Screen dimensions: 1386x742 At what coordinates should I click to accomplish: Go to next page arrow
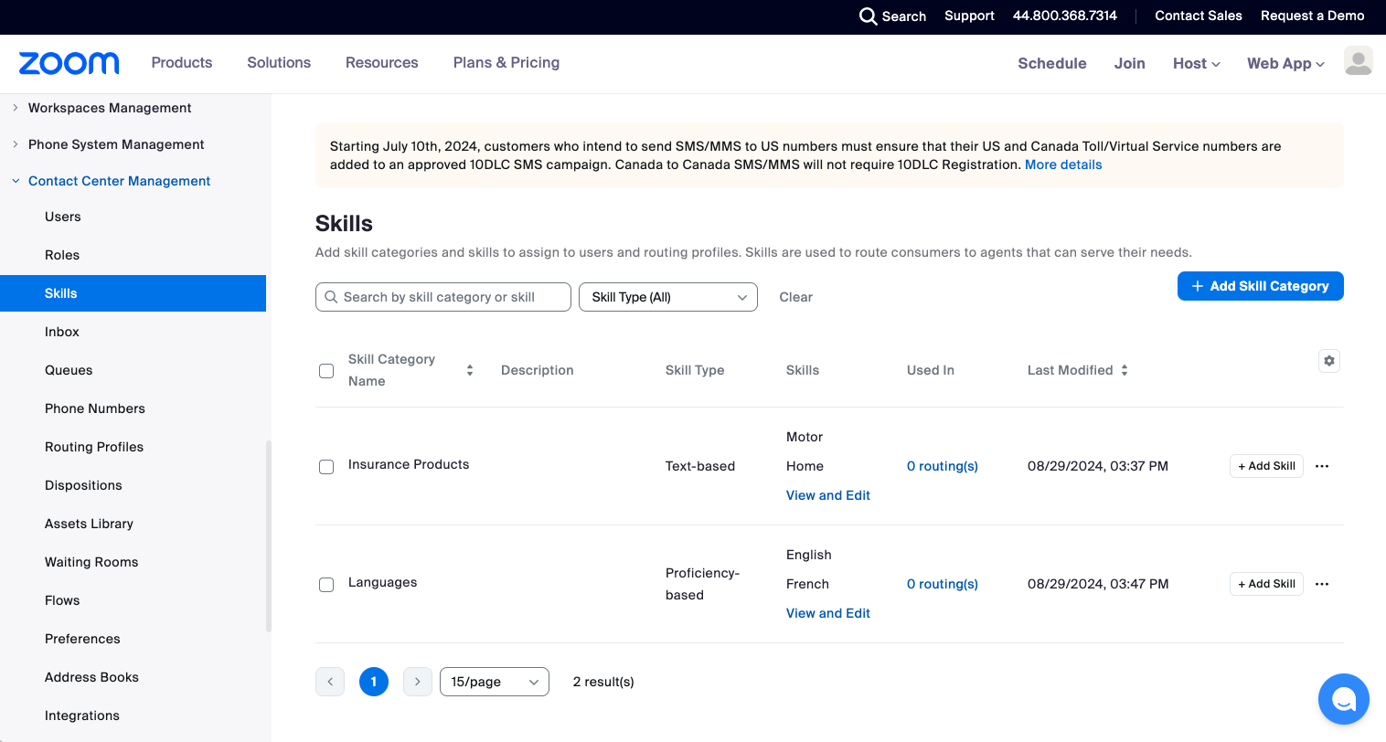pos(418,682)
